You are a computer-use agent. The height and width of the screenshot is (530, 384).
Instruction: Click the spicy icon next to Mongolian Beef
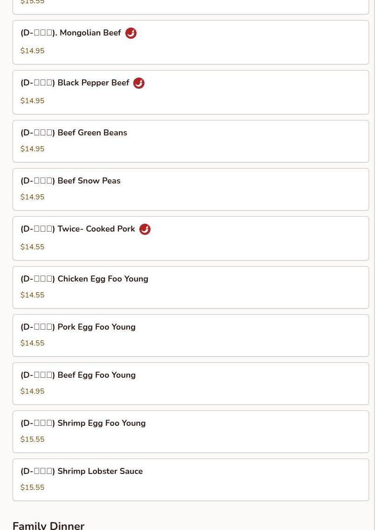pos(131,33)
